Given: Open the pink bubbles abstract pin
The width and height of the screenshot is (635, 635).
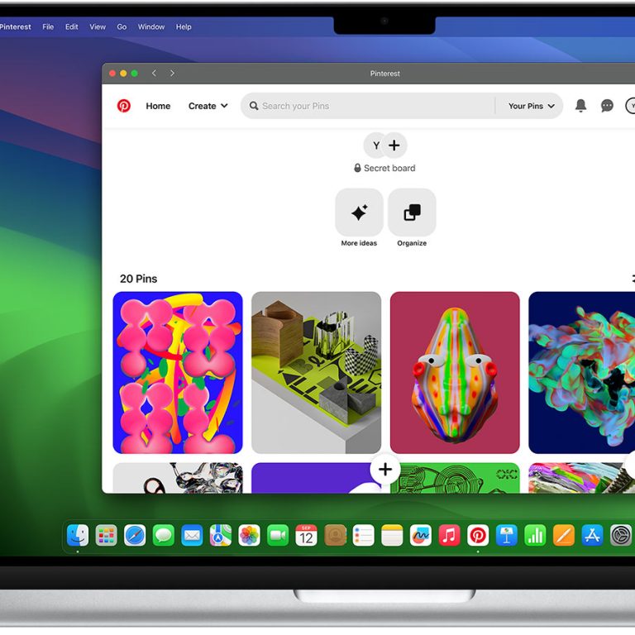Looking at the screenshot, I should click(x=178, y=372).
